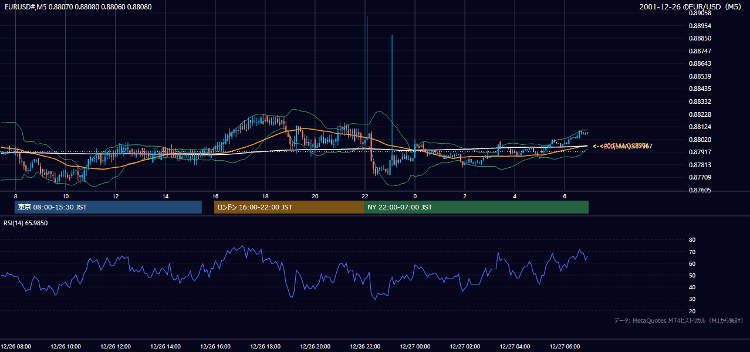Click the tall blue spike candle after 22:00

[392, 104]
